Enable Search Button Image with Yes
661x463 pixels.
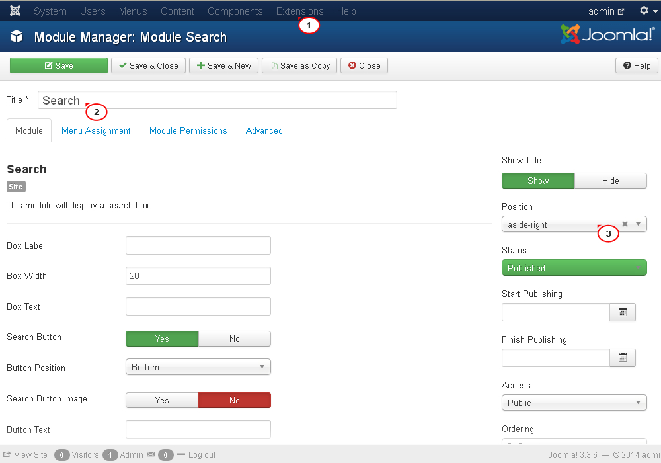(162, 400)
